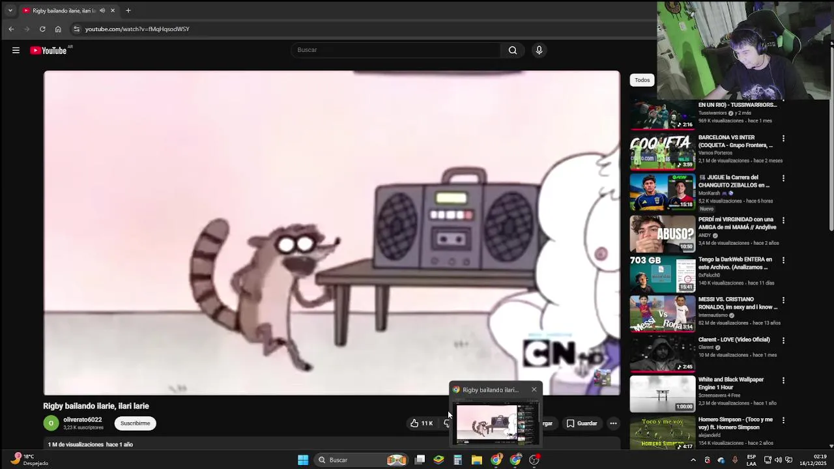Image resolution: width=834 pixels, height=469 pixels.
Task: Open the volume control in system tray
Action: 778,460
